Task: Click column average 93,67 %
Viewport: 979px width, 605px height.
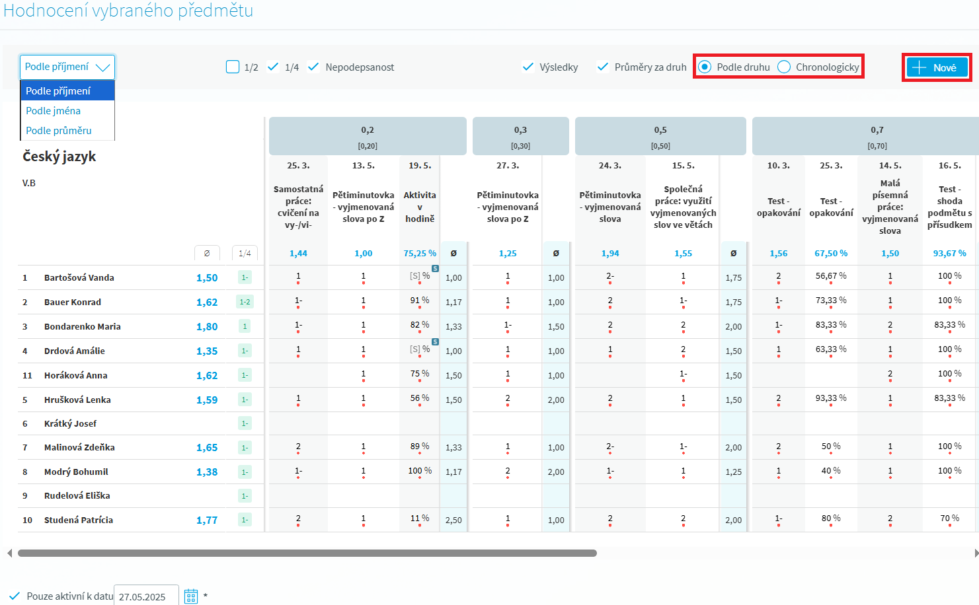Action: pyautogui.click(x=949, y=254)
